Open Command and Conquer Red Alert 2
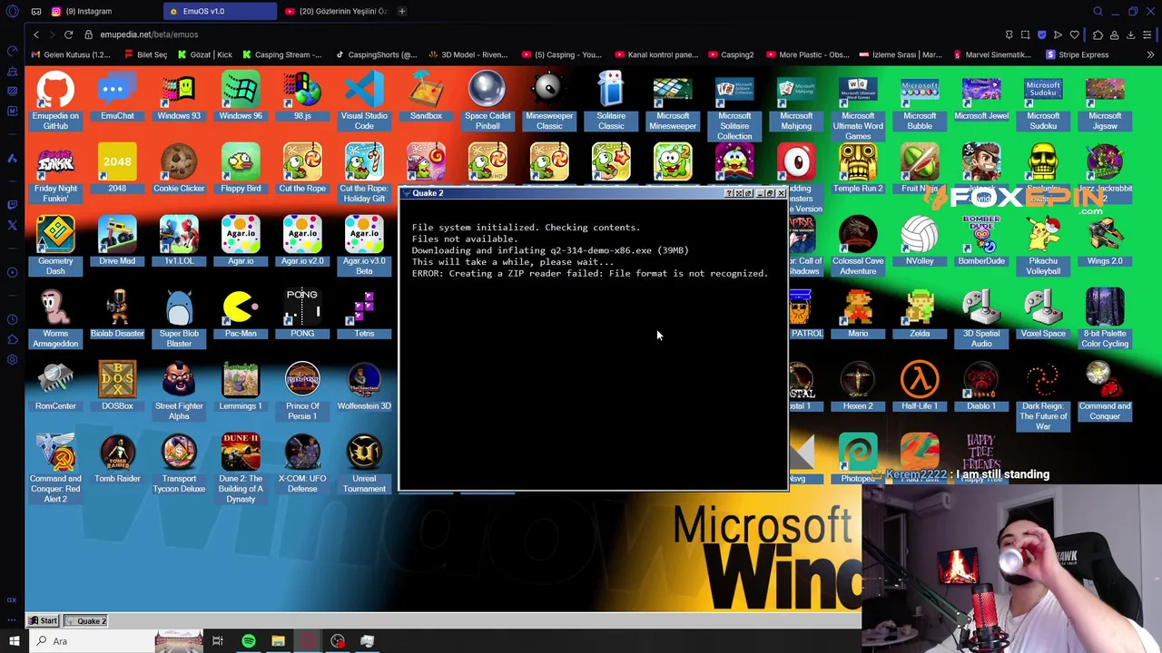Screen dimensions: 1162x653 [x=55, y=468]
